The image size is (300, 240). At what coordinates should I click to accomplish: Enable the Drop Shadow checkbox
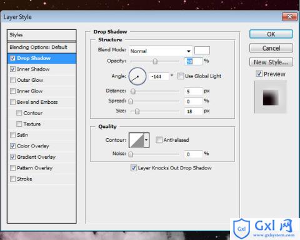tap(12, 58)
